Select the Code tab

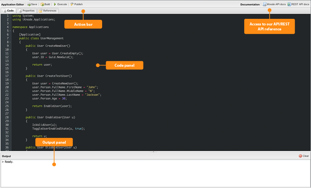(x=8, y=11)
